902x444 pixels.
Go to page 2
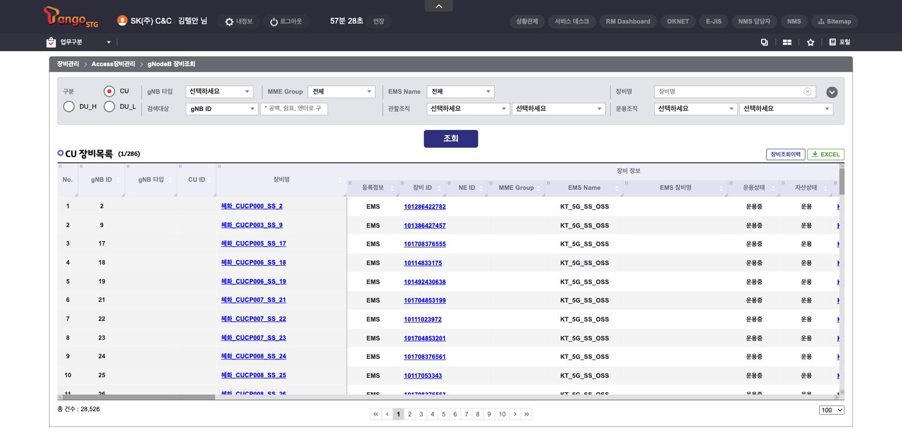[x=410, y=414]
